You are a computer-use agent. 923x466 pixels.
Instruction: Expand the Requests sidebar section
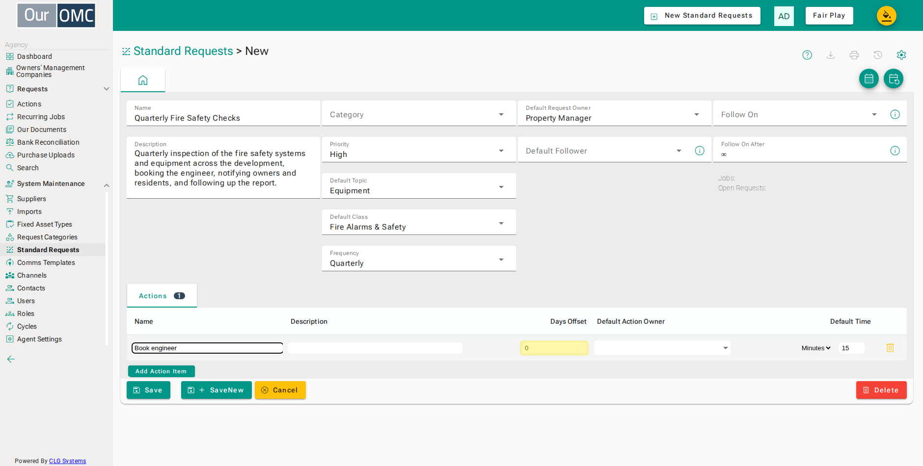coord(106,89)
